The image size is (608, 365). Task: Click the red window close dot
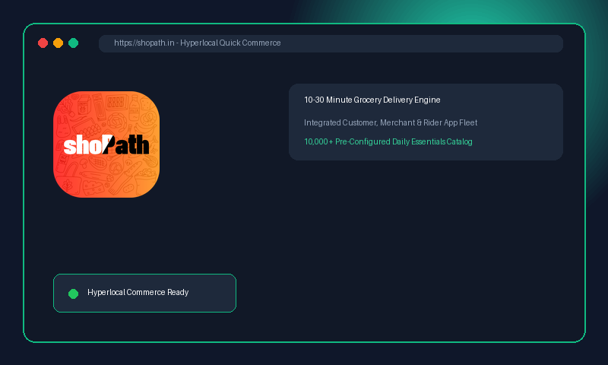[43, 43]
